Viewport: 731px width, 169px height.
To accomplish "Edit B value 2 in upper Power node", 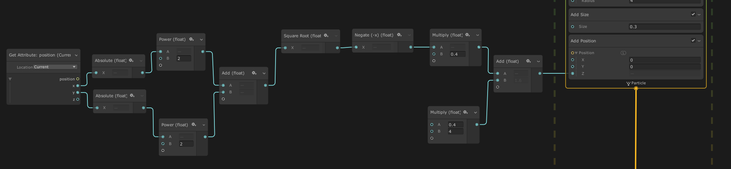I will (184, 58).
